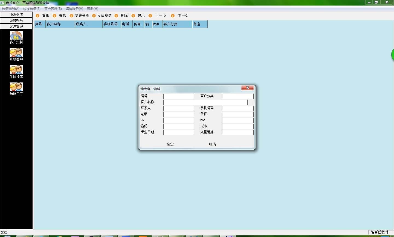
Task: Click the 删除 toolbar button
Action: (121, 16)
